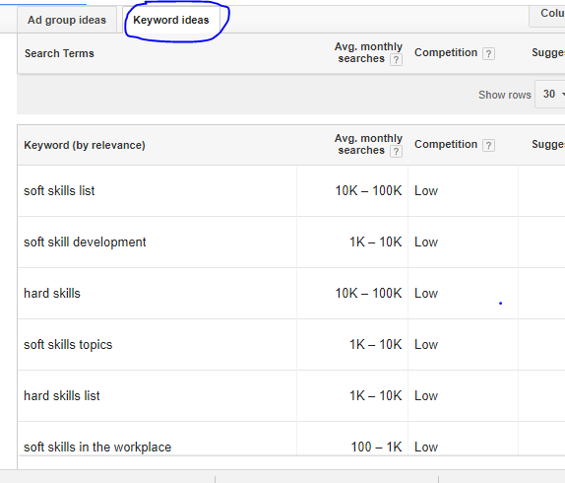Open the Columns dropdown button
565x483 pixels.
point(547,15)
